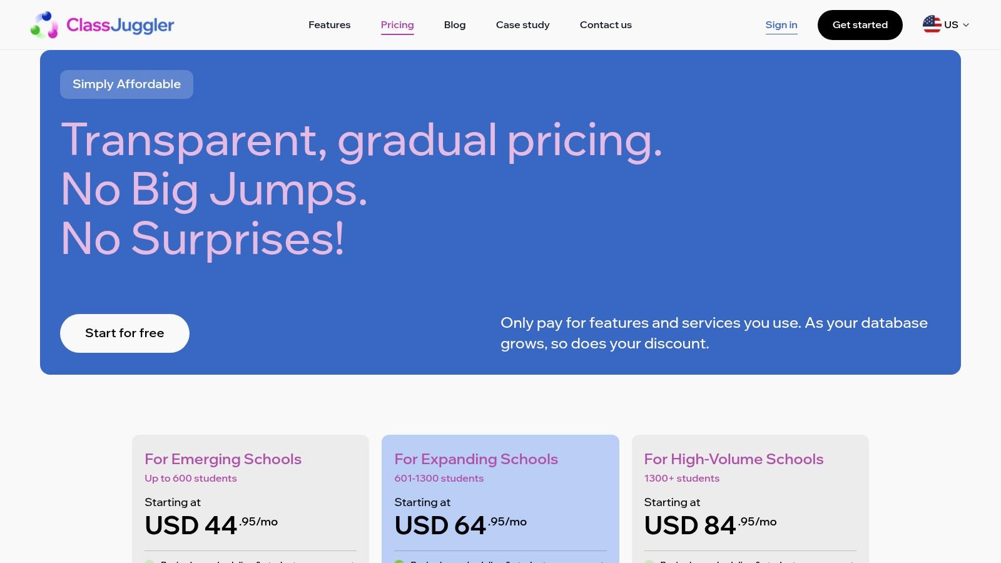Click the Sign in link
Screen dimensions: 1001x563
(x=781, y=25)
